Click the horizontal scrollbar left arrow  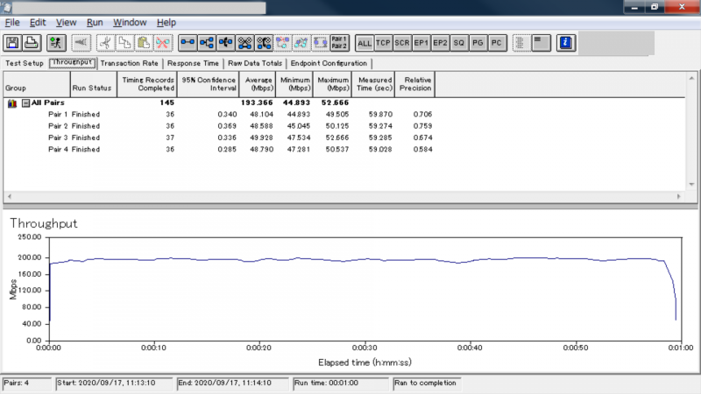[x=8, y=197]
